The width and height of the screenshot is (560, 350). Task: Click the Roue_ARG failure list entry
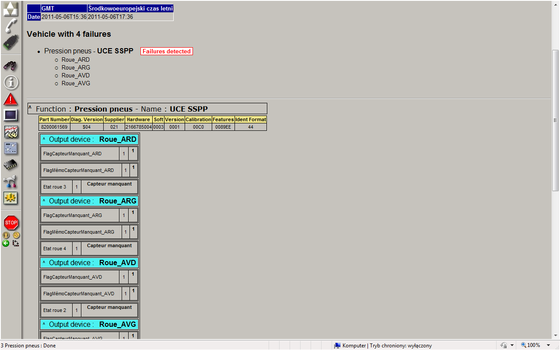pyautogui.click(x=76, y=68)
